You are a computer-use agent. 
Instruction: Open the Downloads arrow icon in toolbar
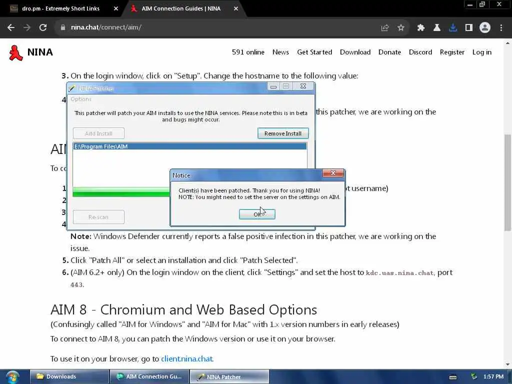point(453,28)
